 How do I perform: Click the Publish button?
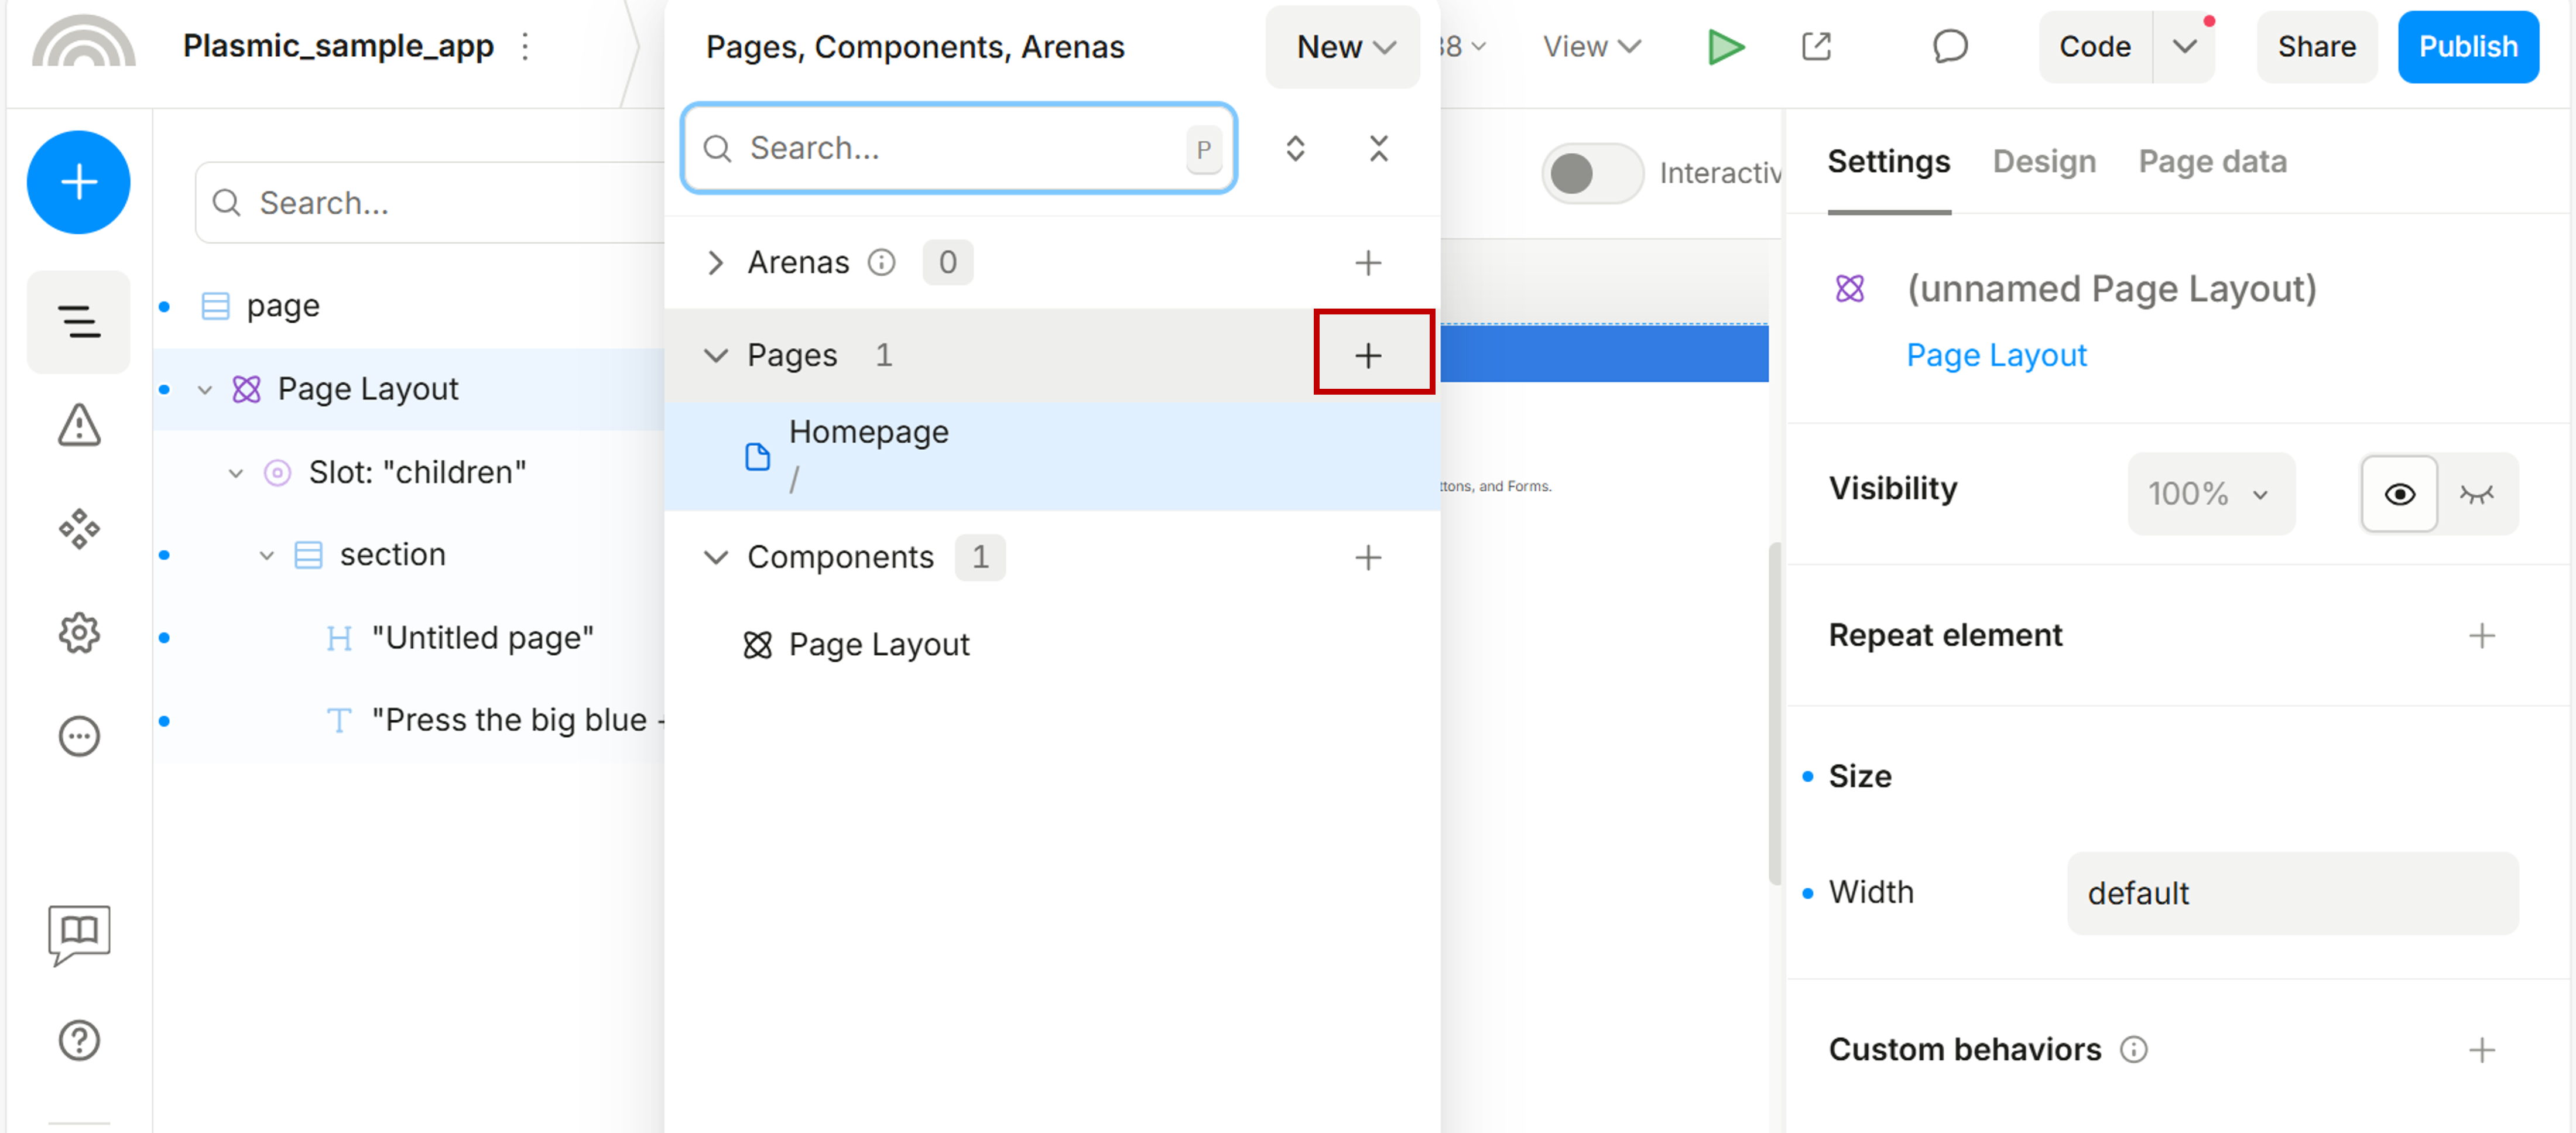pos(2467,47)
